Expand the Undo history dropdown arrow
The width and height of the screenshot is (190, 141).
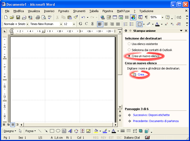[x=88, y=17]
